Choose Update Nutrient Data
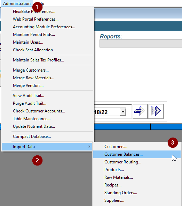 (x=48, y=126)
